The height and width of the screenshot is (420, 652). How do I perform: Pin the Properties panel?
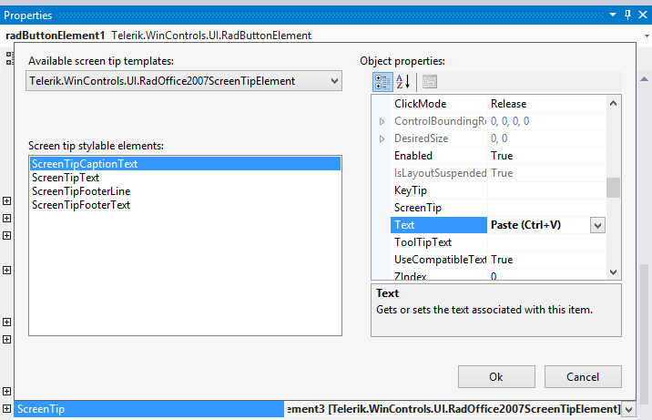click(x=628, y=15)
